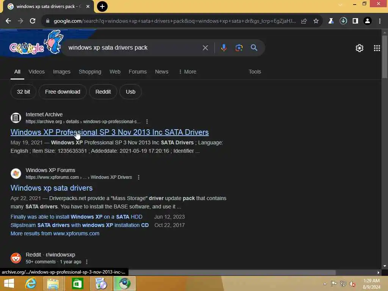The height and width of the screenshot is (291, 388).
Task: Open the Action Center flag icon
Action: tap(334, 283)
